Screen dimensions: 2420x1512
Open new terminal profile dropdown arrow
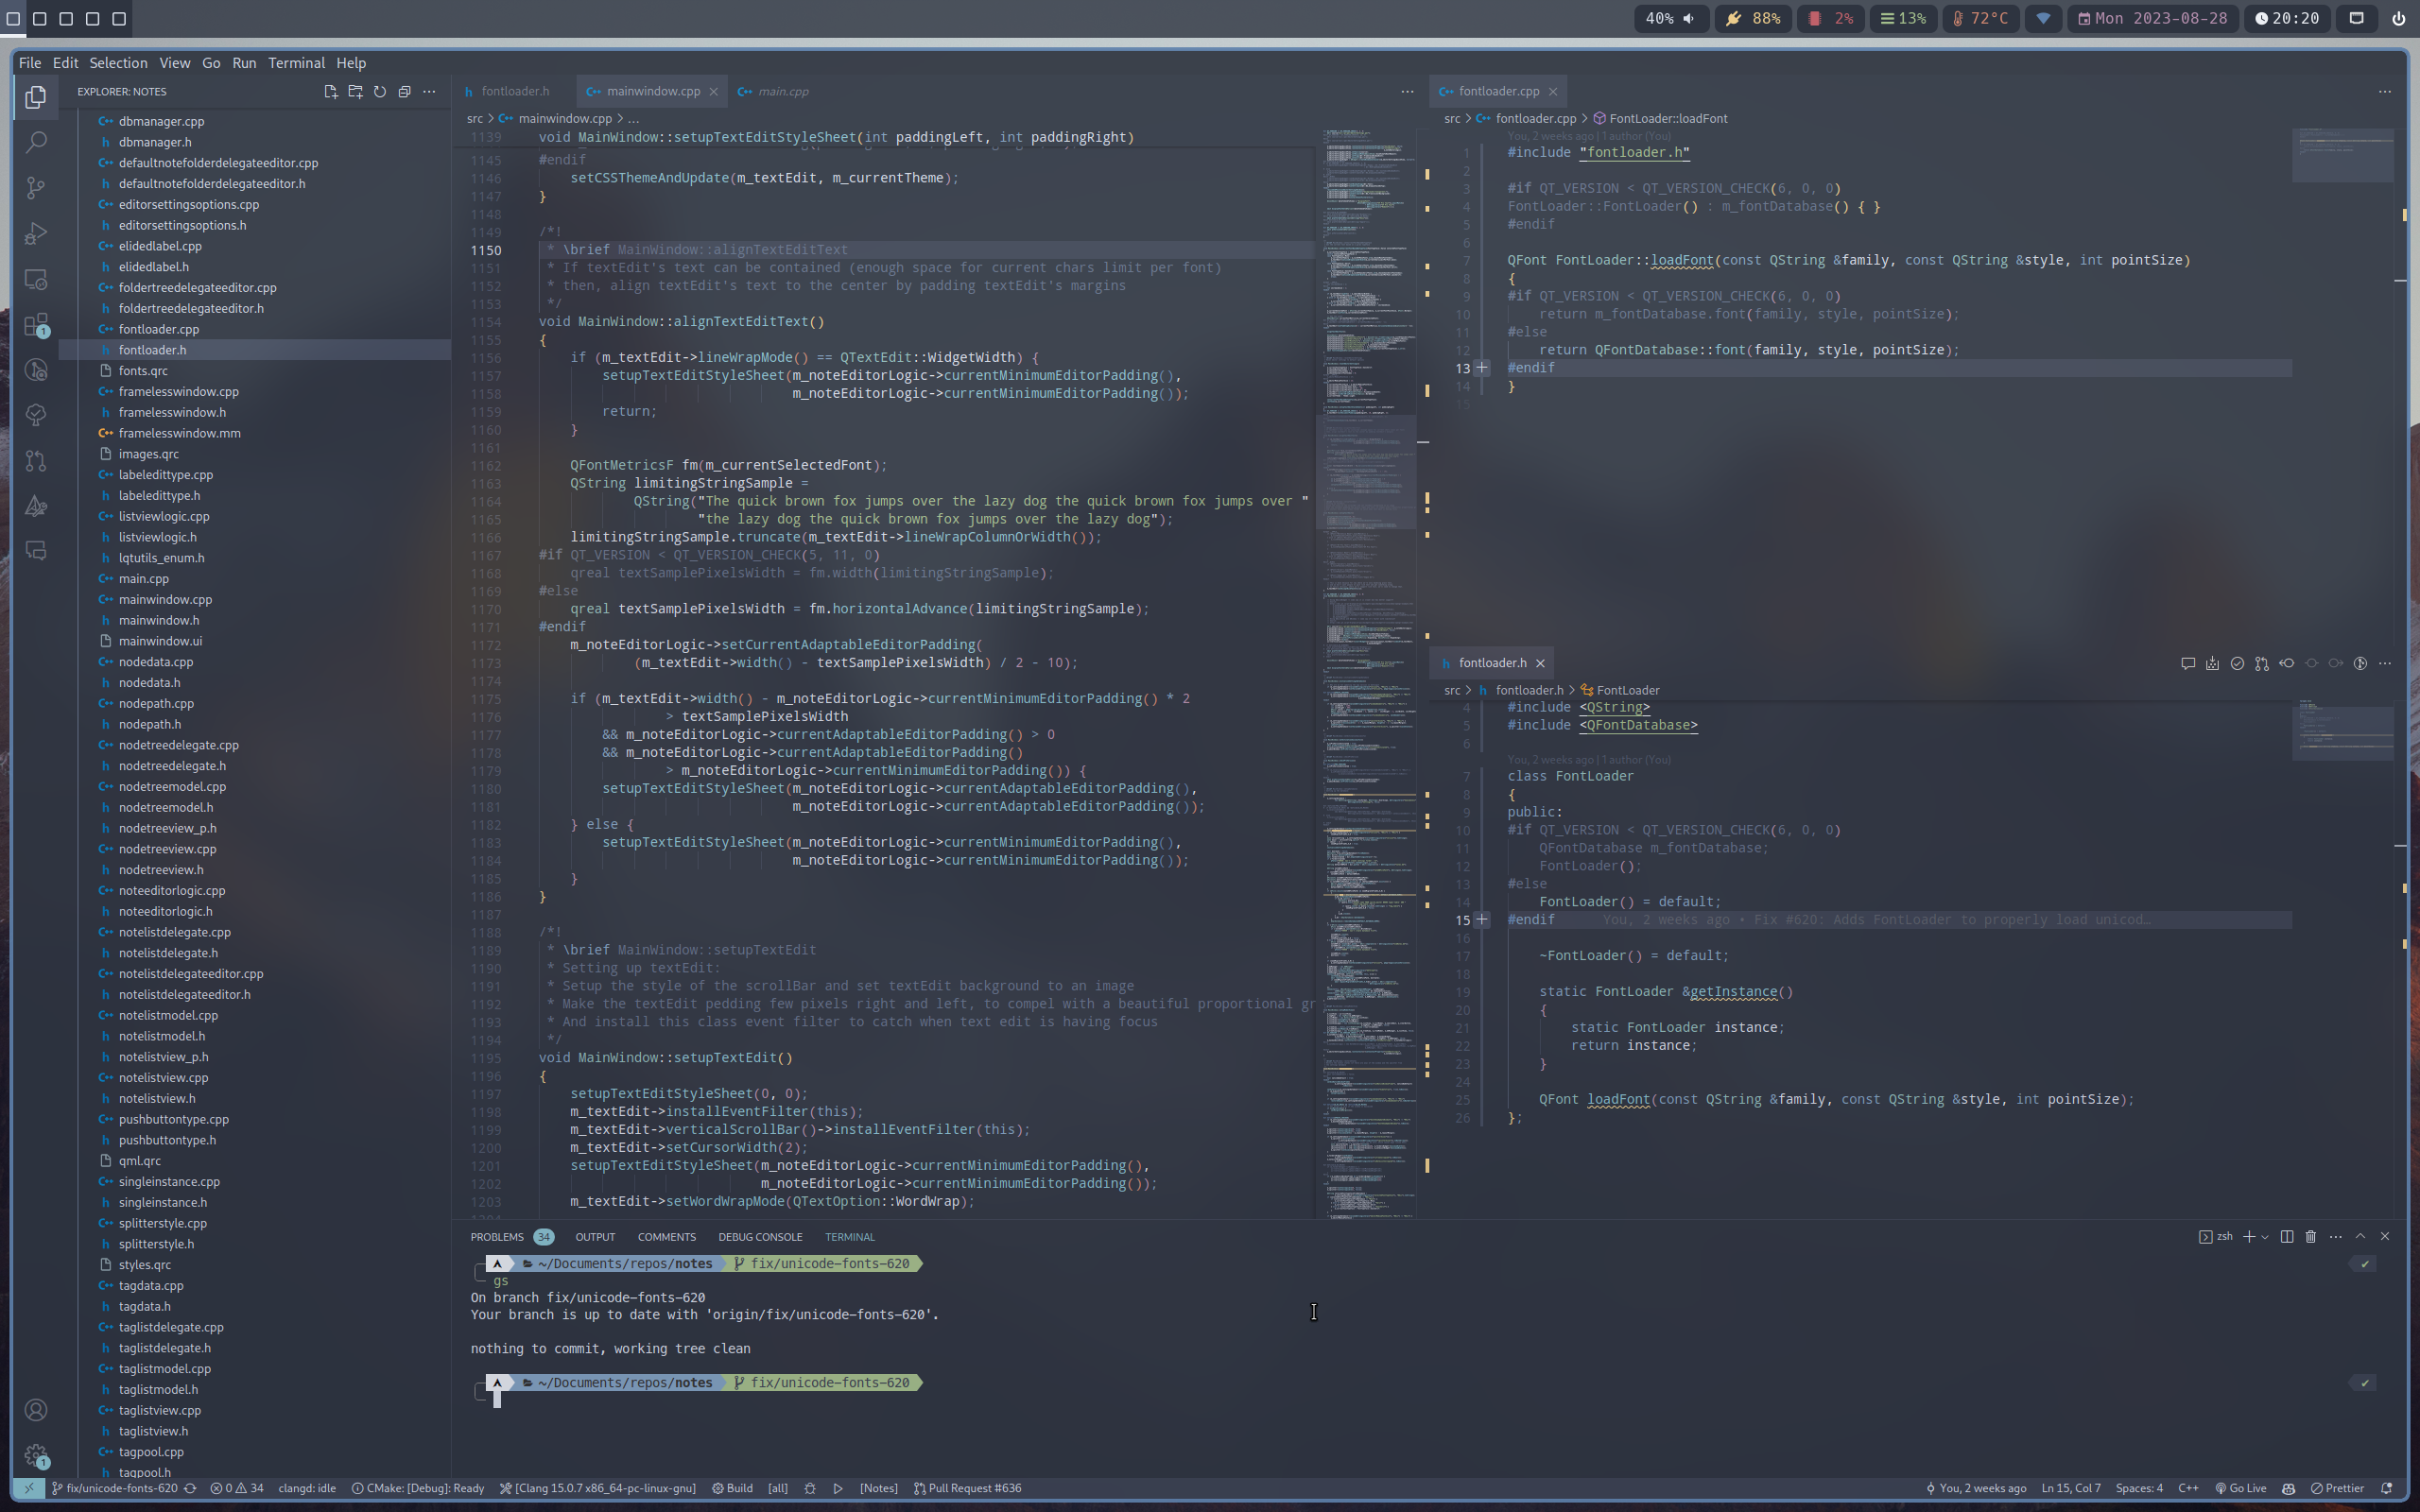[2265, 1237]
